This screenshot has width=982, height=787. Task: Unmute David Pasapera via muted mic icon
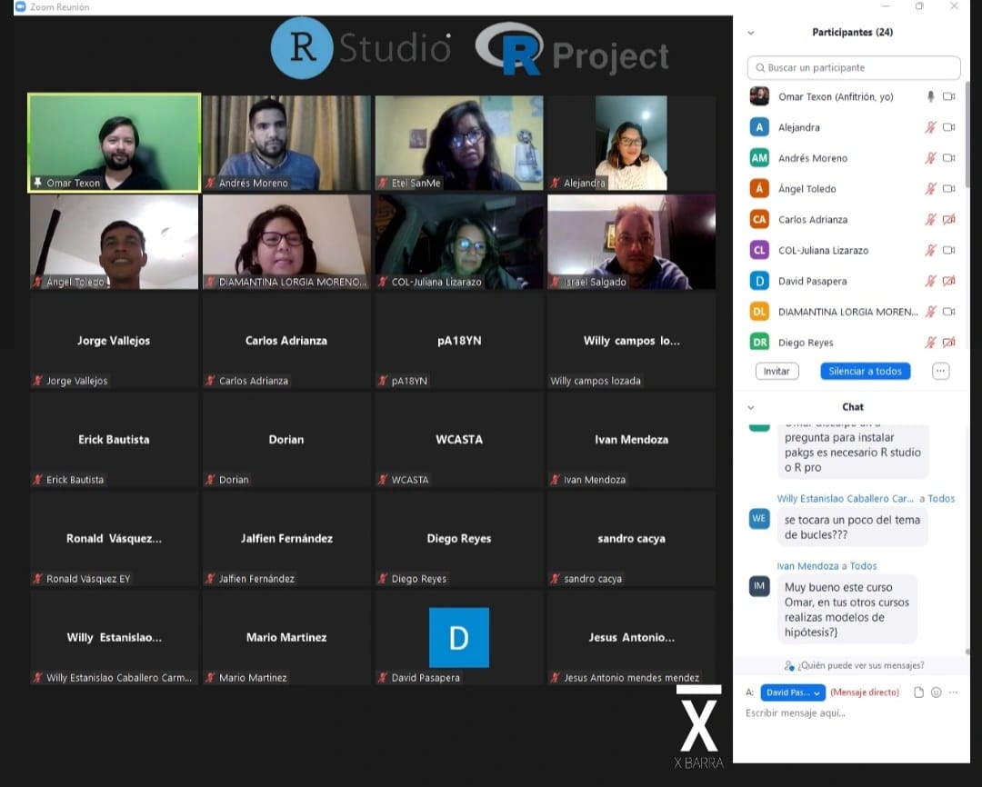[x=931, y=281]
